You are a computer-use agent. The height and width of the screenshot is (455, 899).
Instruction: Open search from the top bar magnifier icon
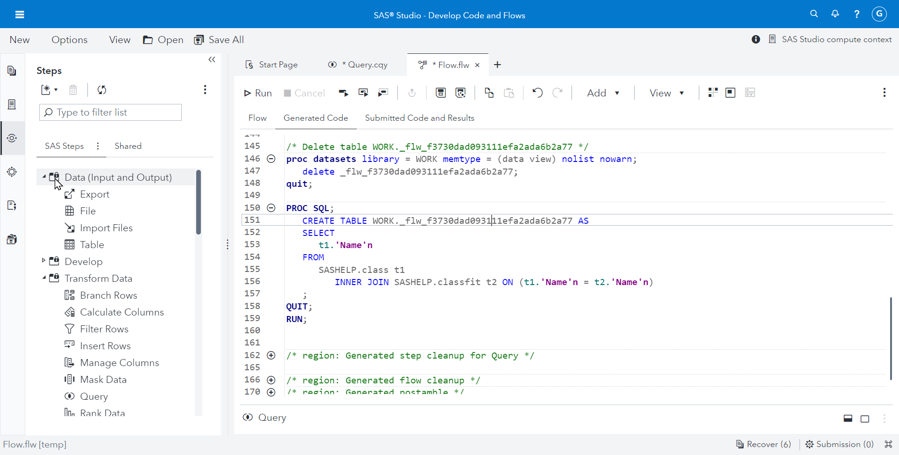pyautogui.click(x=814, y=14)
